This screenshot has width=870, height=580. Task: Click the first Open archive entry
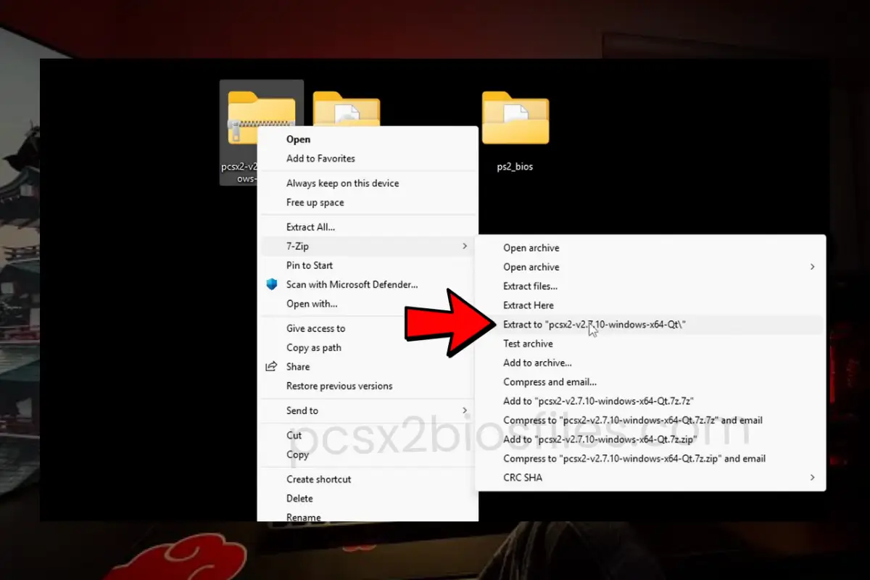click(531, 248)
